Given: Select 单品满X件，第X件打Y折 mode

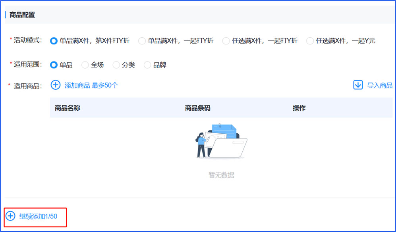Looking at the screenshot, I should point(54,40).
